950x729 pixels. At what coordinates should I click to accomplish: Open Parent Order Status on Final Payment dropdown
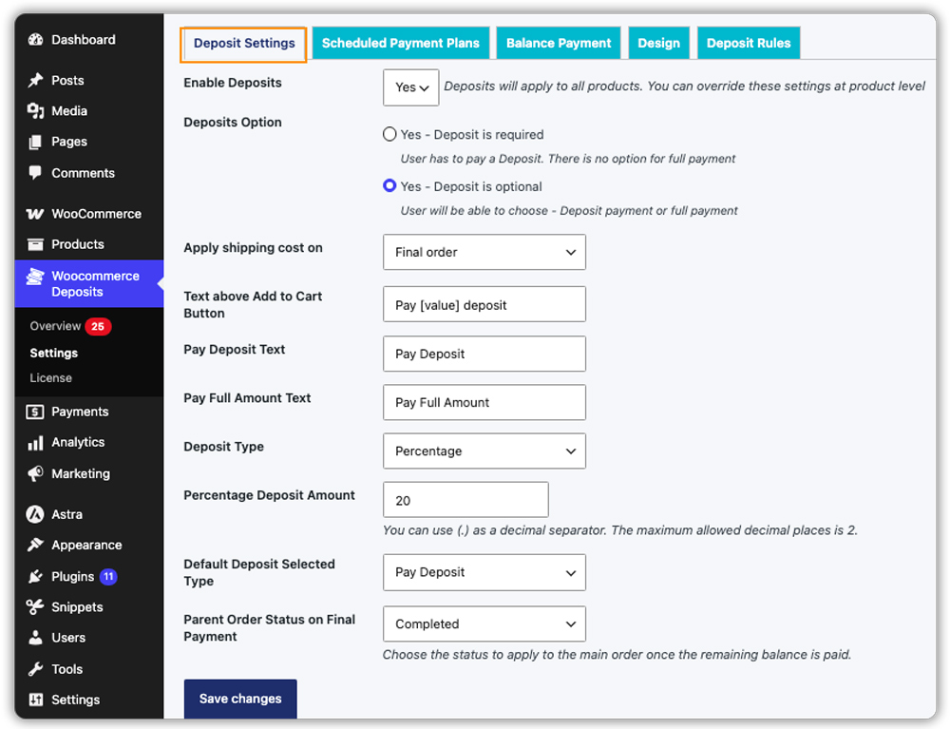coord(484,623)
